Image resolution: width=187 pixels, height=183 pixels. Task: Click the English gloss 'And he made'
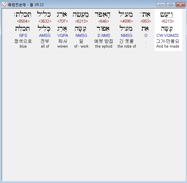click(168, 46)
